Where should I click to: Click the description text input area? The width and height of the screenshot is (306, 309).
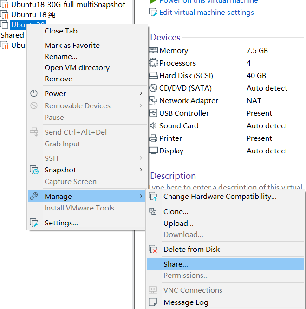[x=225, y=186]
